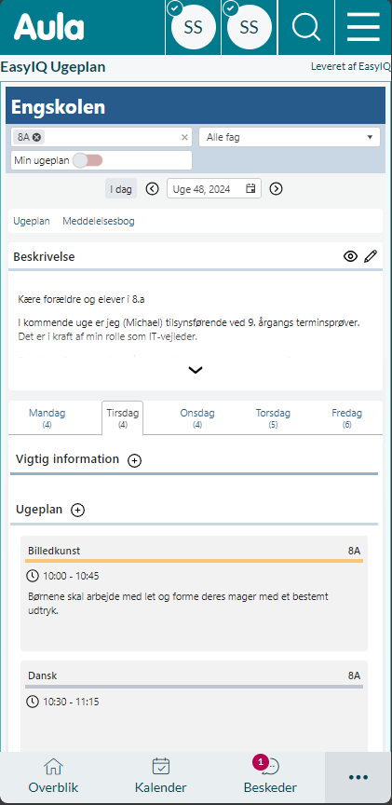Go to previous week arrow
This screenshot has height=805, width=392.
pos(153,189)
